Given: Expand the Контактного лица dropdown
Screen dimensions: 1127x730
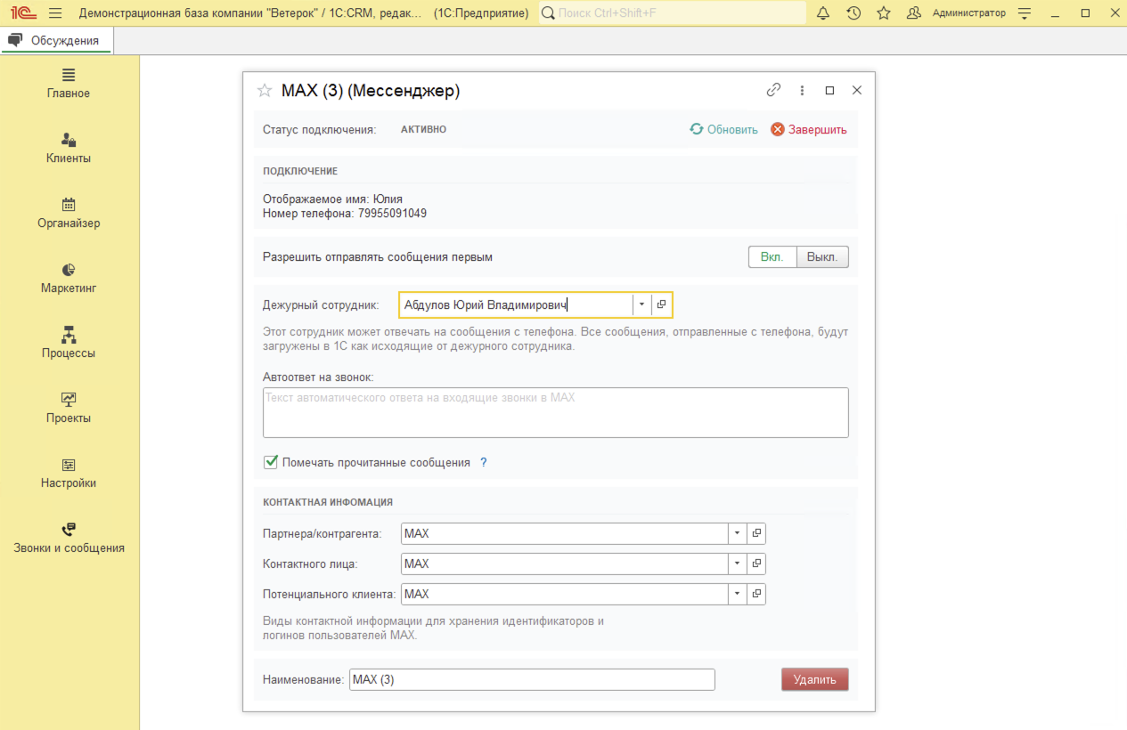Looking at the screenshot, I should pyautogui.click(x=738, y=564).
